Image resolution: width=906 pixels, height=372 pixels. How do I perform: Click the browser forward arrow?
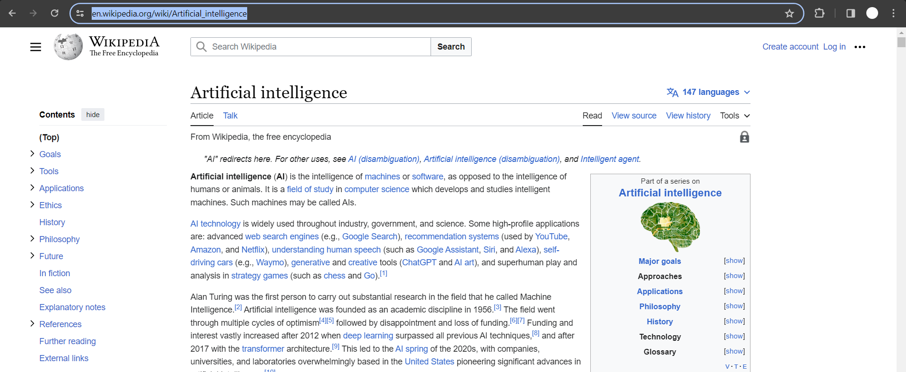(33, 13)
